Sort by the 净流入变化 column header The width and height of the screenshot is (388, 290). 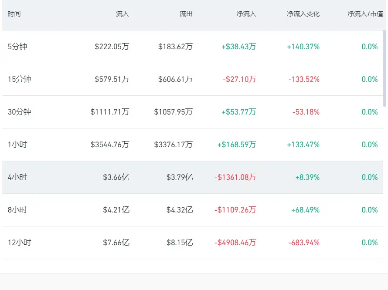303,14
